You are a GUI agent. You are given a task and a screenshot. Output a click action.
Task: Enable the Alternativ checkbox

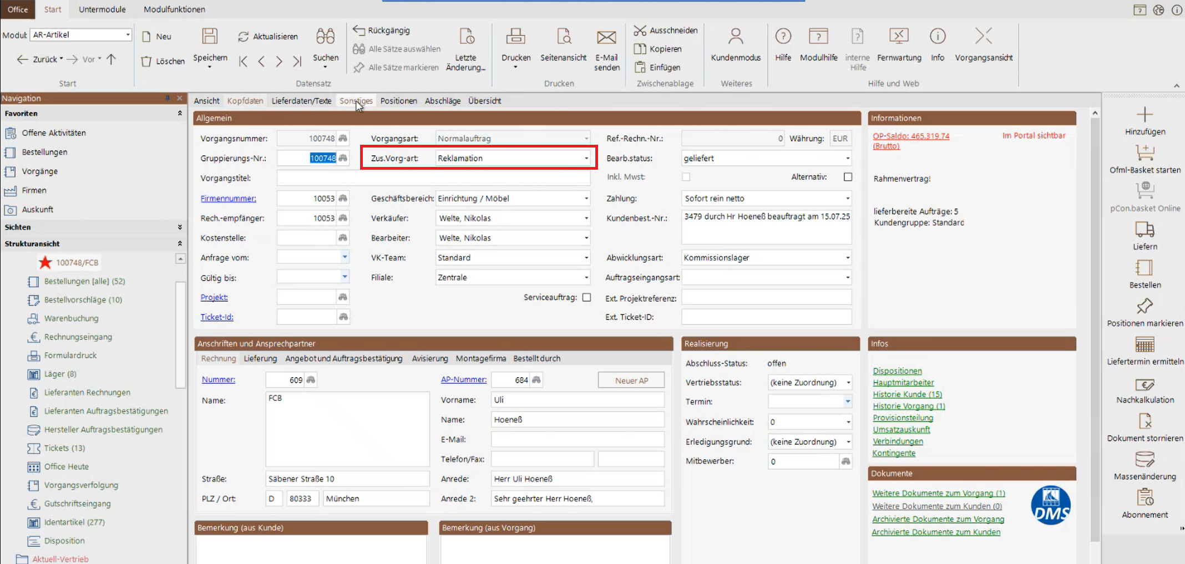848,177
